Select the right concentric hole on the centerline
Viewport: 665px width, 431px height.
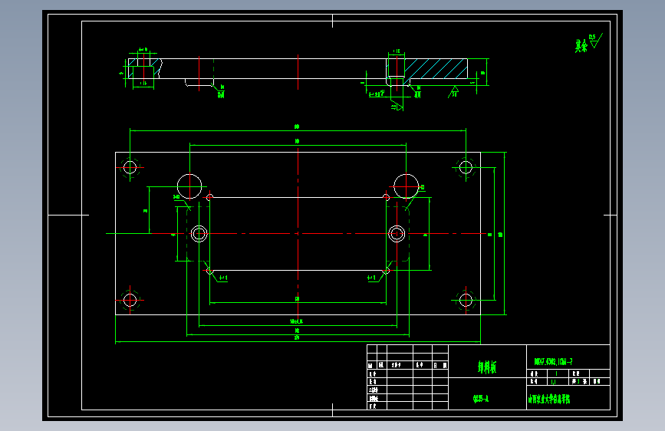tap(397, 234)
